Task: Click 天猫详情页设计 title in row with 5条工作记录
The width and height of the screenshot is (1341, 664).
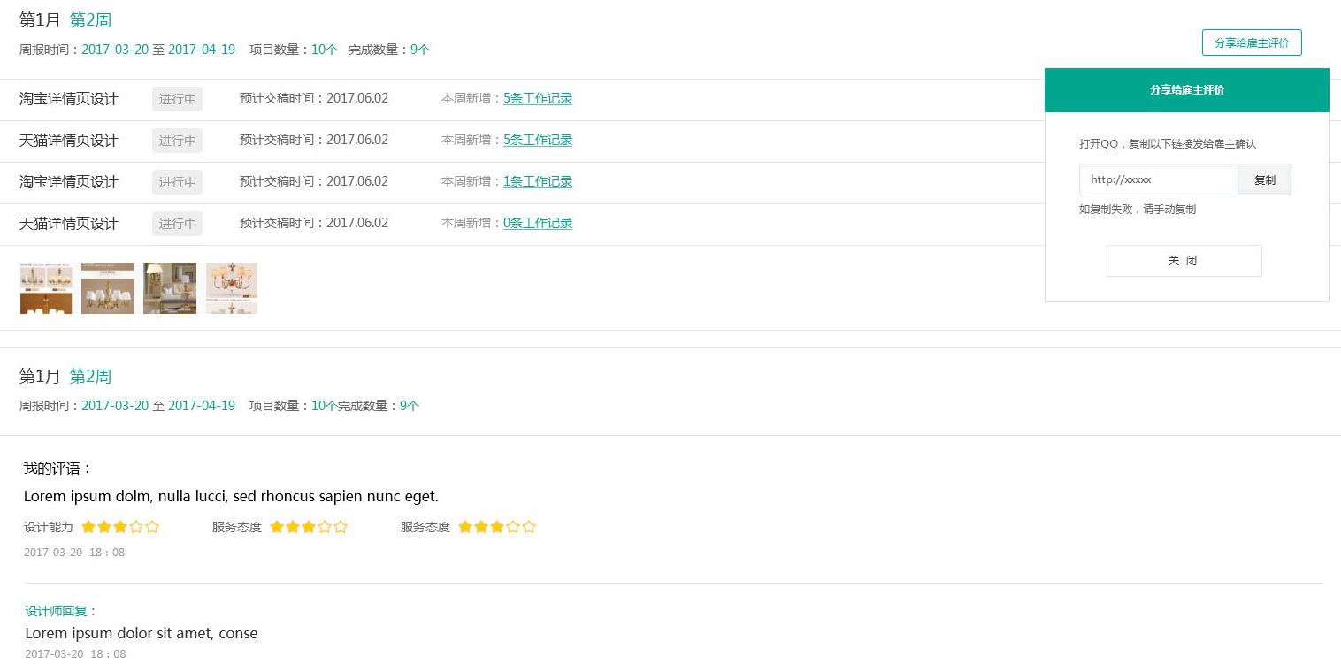Action: [x=69, y=141]
